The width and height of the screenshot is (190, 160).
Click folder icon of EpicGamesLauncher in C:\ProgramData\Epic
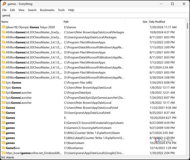tap(3, 92)
